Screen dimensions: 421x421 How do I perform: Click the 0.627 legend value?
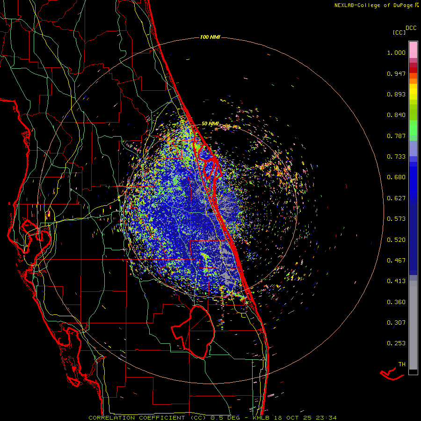coord(396,198)
